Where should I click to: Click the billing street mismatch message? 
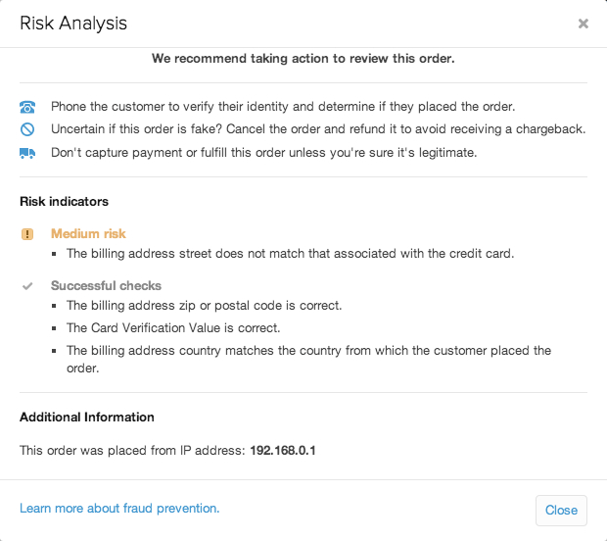pos(290,254)
